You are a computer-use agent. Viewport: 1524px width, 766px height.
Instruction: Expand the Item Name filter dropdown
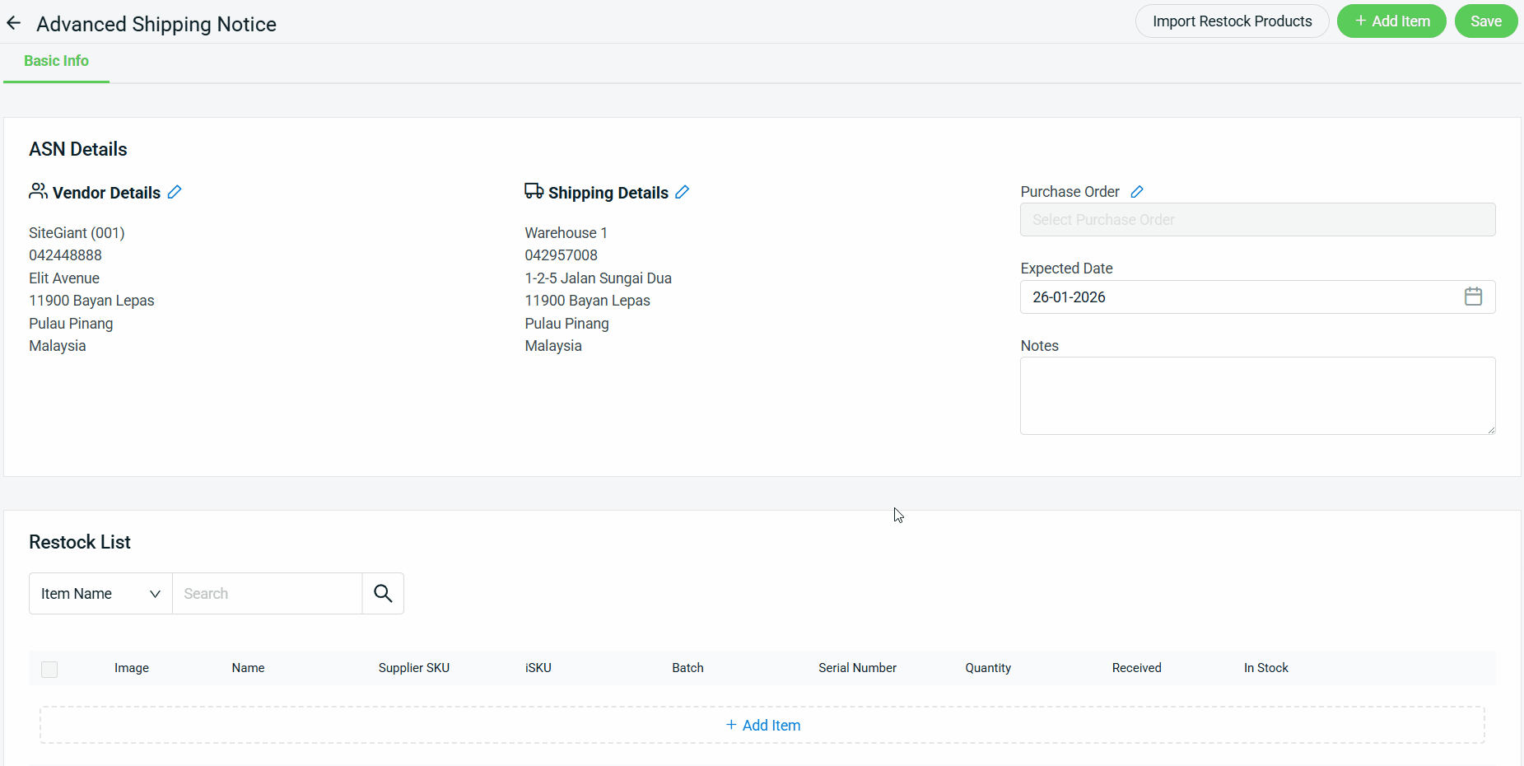coord(100,593)
